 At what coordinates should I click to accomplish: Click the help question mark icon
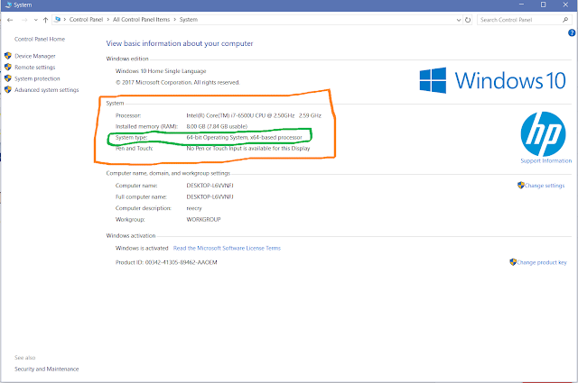pyautogui.click(x=572, y=32)
